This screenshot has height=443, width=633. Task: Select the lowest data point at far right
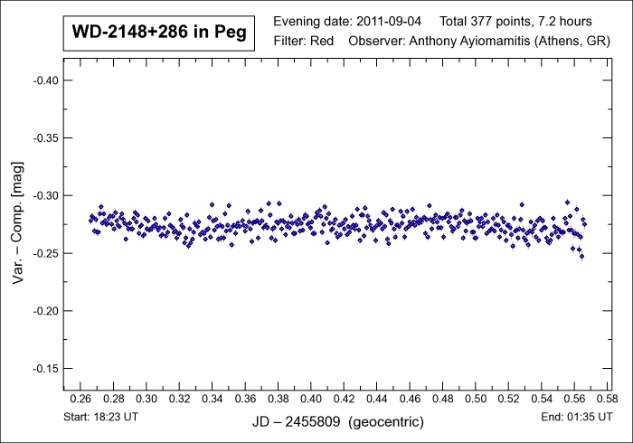coord(581,257)
